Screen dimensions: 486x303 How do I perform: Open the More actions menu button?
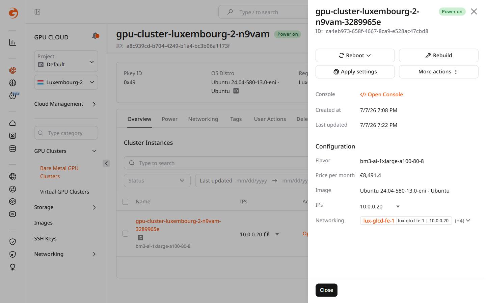(439, 72)
